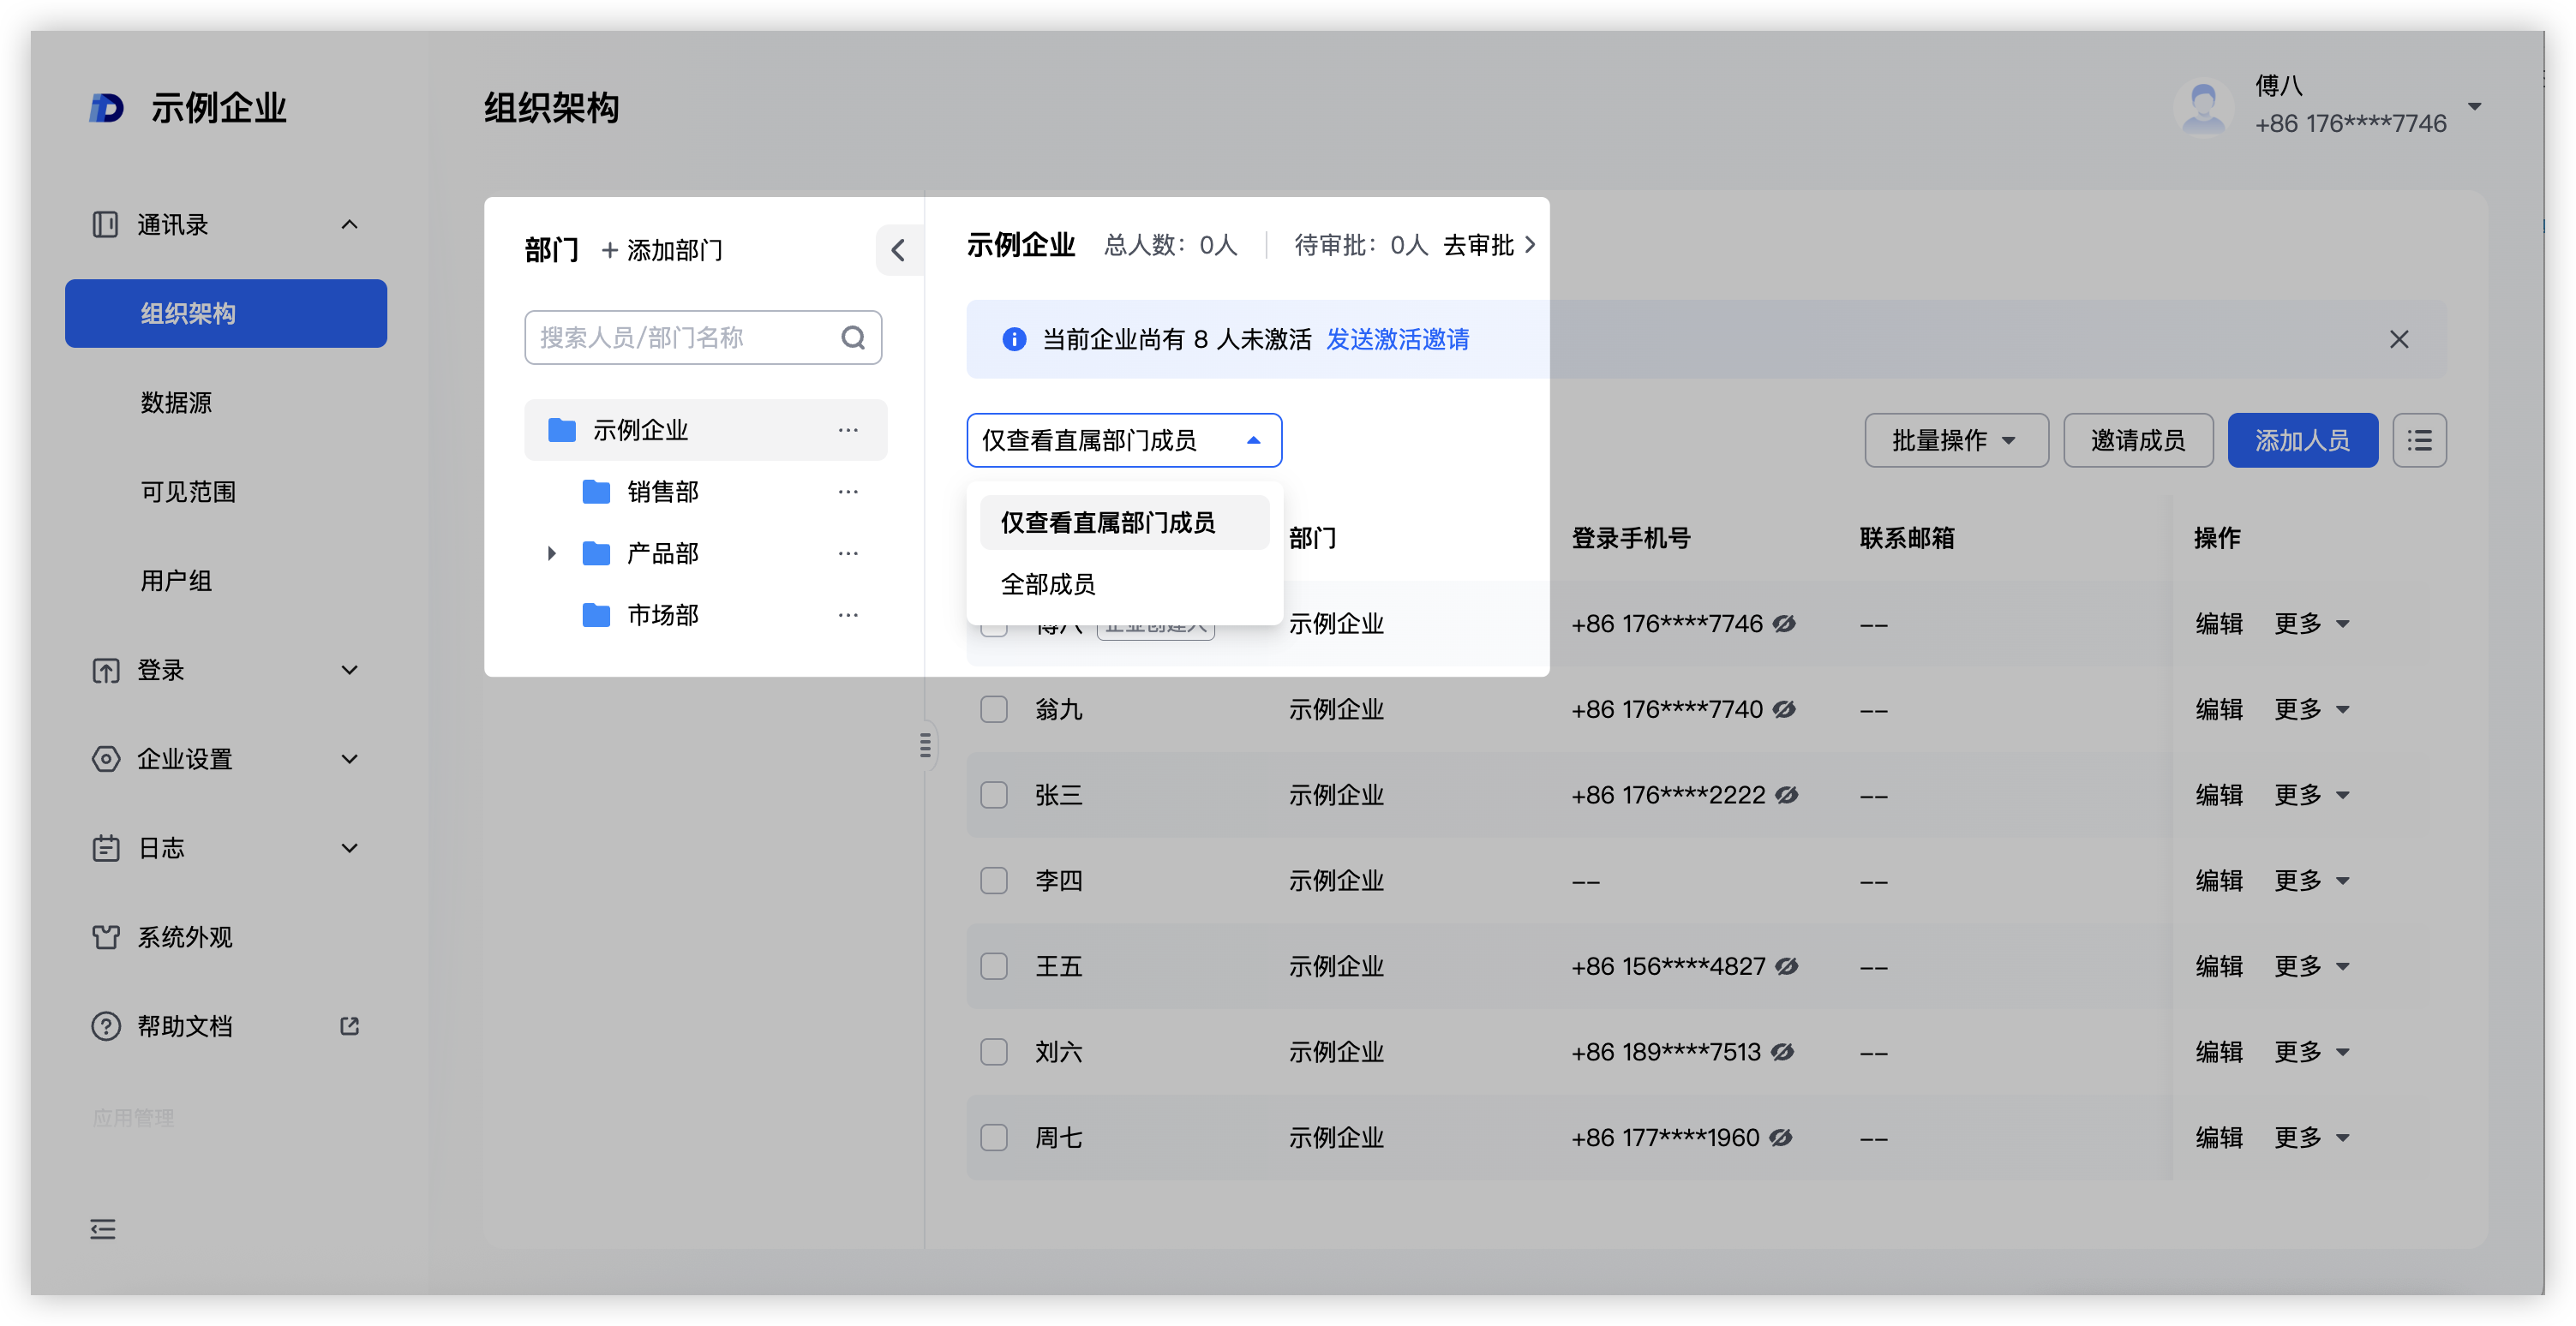Reveal 翁九's hidden phone number
This screenshot has height=1326, width=2576.
point(1784,709)
